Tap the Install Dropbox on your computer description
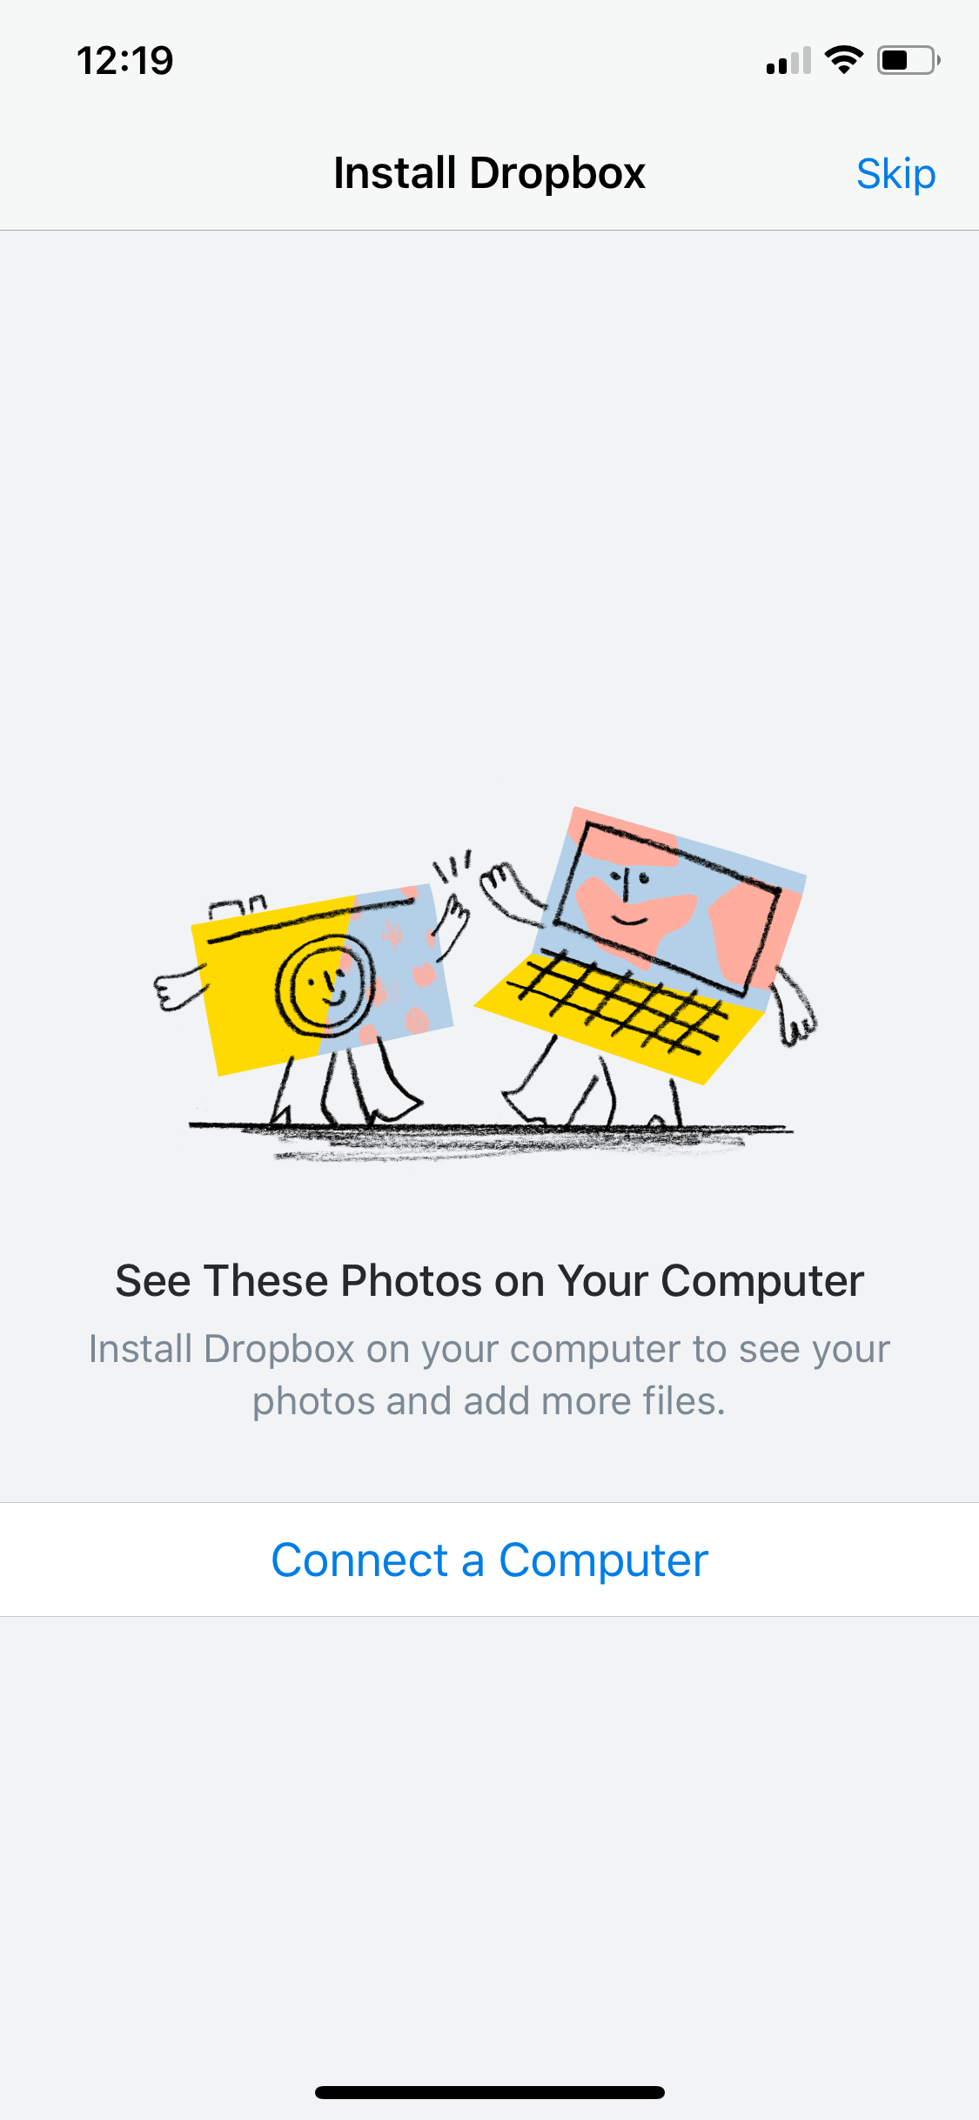Viewport: 979px width, 2120px height. tap(489, 1375)
